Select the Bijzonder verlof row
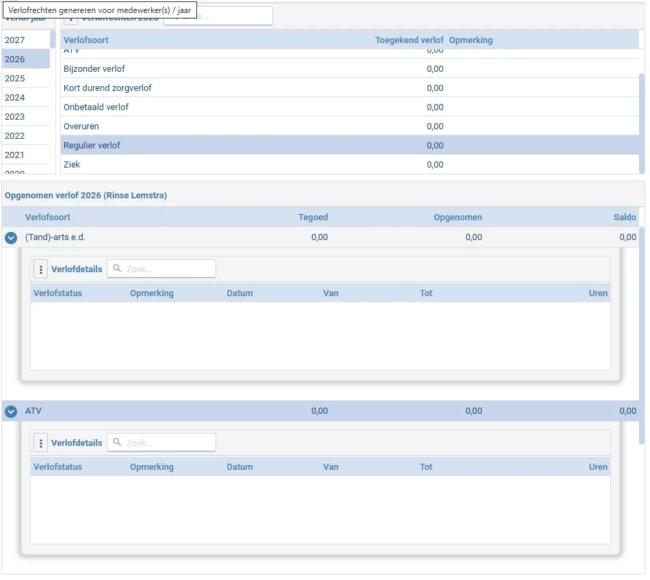The image size is (650, 580). click(x=350, y=69)
